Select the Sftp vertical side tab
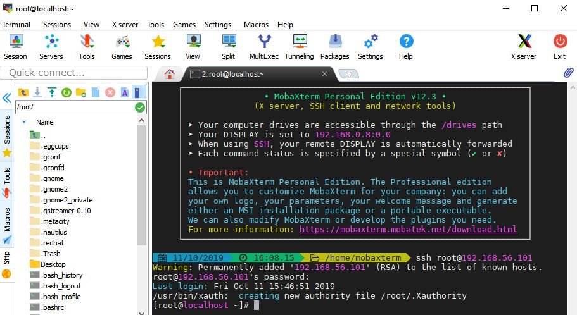577x315 pixels. (7, 264)
